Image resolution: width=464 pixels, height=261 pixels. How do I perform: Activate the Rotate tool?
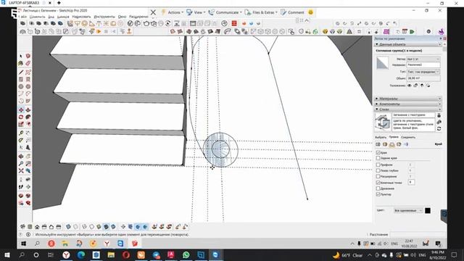tap(21, 117)
